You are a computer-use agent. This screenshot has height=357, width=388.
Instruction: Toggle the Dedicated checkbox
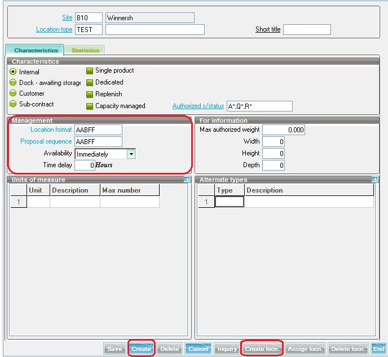89,83
